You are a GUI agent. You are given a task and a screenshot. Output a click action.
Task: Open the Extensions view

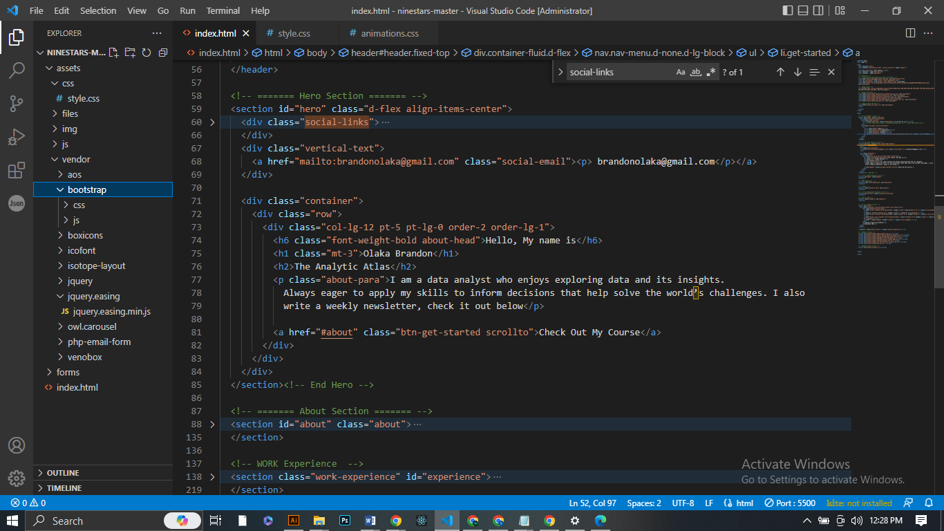point(17,171)
